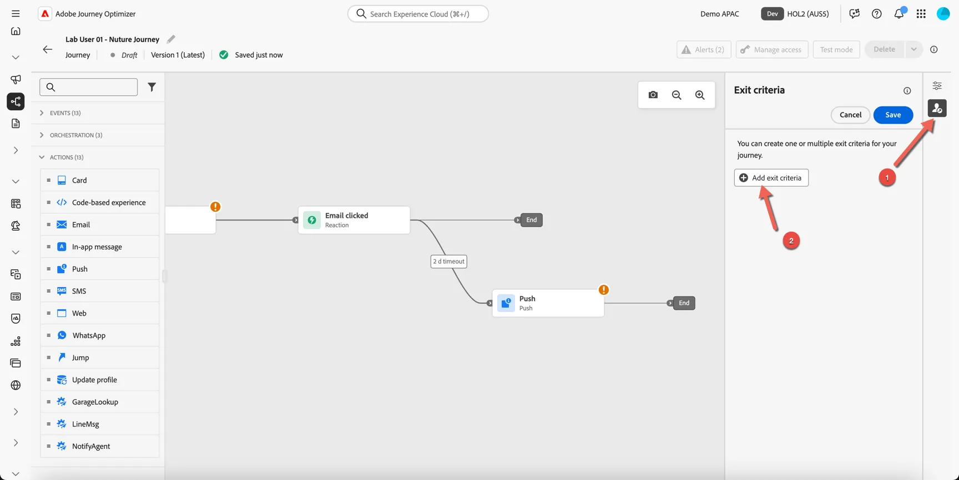Select the Push action node on canvas

click(x=548, y=303)
